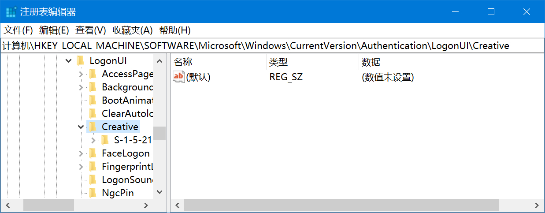Screen dimensions: 545x213
Task: Select the AccessPage folder icon
Action: (93, 74)
